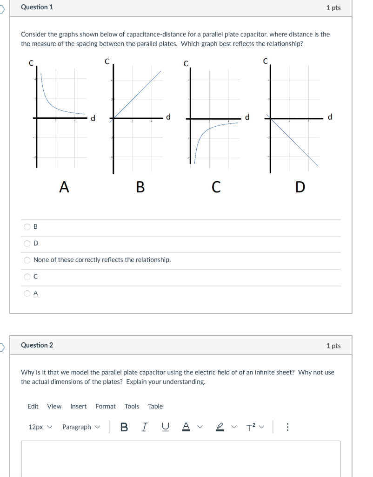Open the Table menu in the editor
The height and width of the screenshot is (477, 373).
tap(155, 406)
